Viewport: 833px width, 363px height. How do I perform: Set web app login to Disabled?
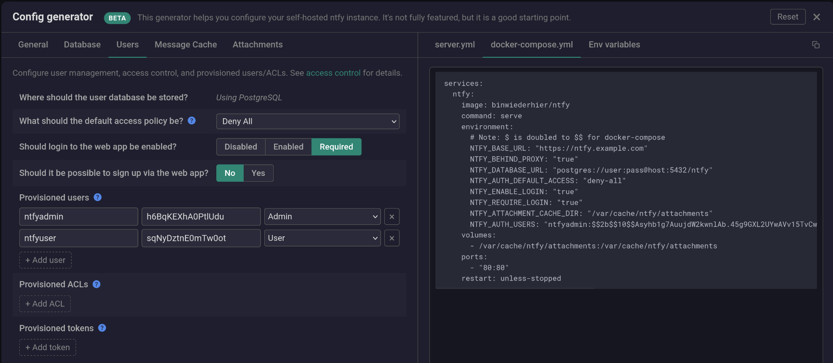pos(241,147)
